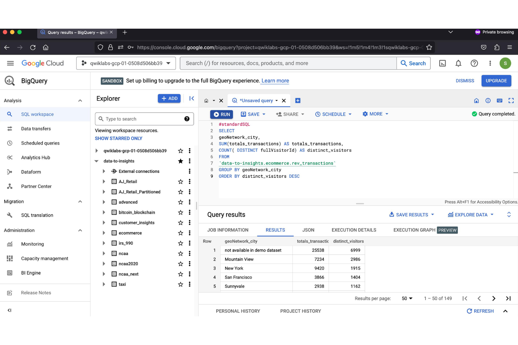Open EXECUTION DETAILS tab
518x345 pixels.
354,230
